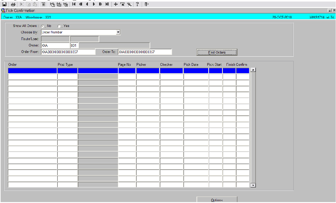Click the first Route/Load input field

(x=55, y=39)
